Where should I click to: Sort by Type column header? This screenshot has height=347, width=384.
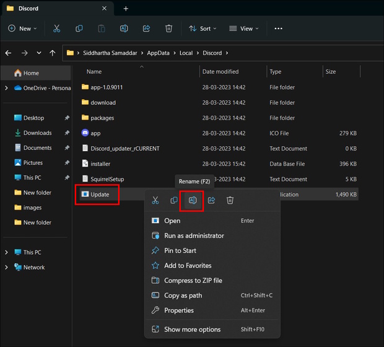(x=275, y=71)
